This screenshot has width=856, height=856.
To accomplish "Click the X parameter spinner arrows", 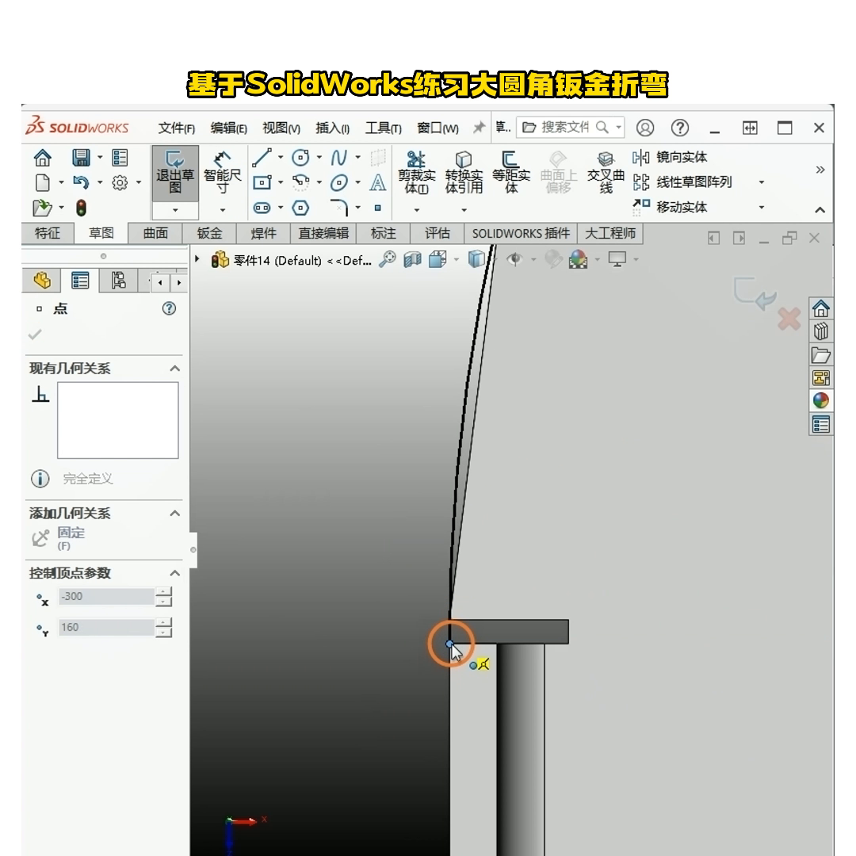I will point(163,597).
